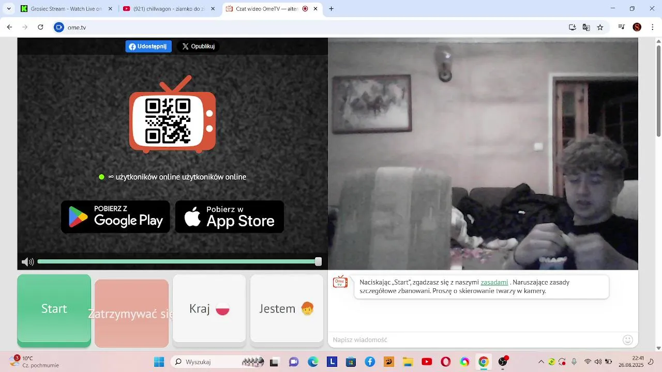Click the OmeTV QR code television logo
Viewport: 662px width, 372px height.
(x=172, y=115)
